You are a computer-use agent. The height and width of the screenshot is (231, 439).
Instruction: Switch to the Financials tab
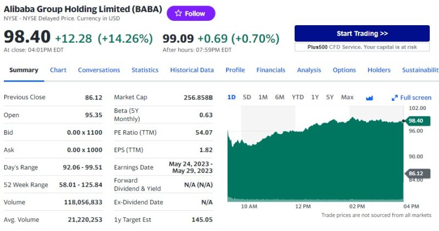(x=271, y=70)
